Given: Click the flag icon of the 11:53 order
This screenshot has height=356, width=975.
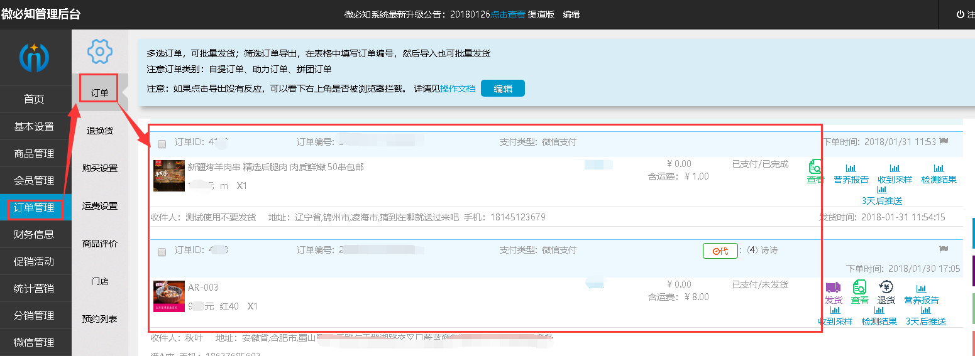Looking at the screenshot, I should pos(944,141).
